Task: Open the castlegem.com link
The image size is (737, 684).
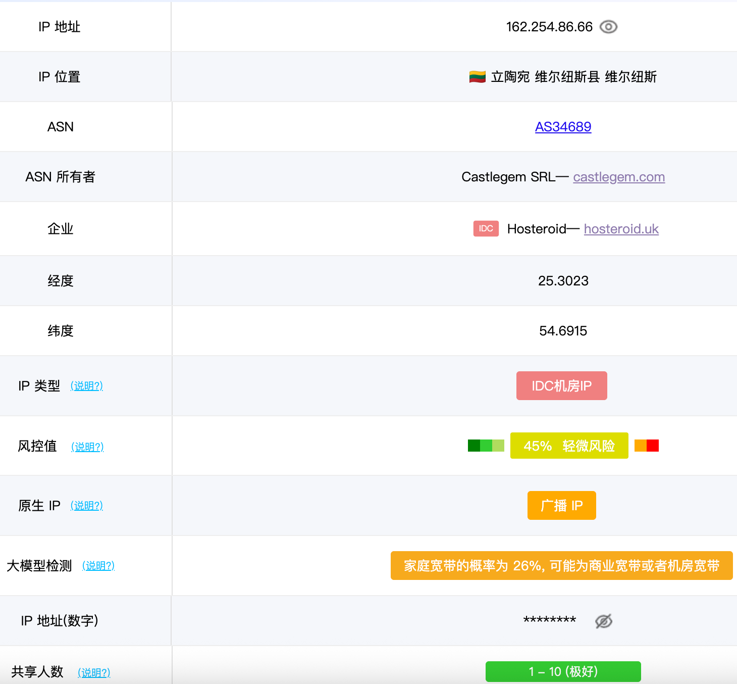Action: [619, 177]
